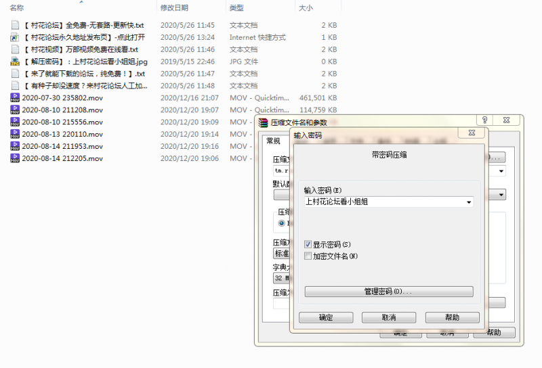Select file 2020-08-14 211953.mov
The height and width of the screenshot is (368, 542).
(62, 146)
